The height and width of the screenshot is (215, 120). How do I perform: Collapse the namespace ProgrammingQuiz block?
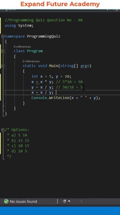[3, 36]
